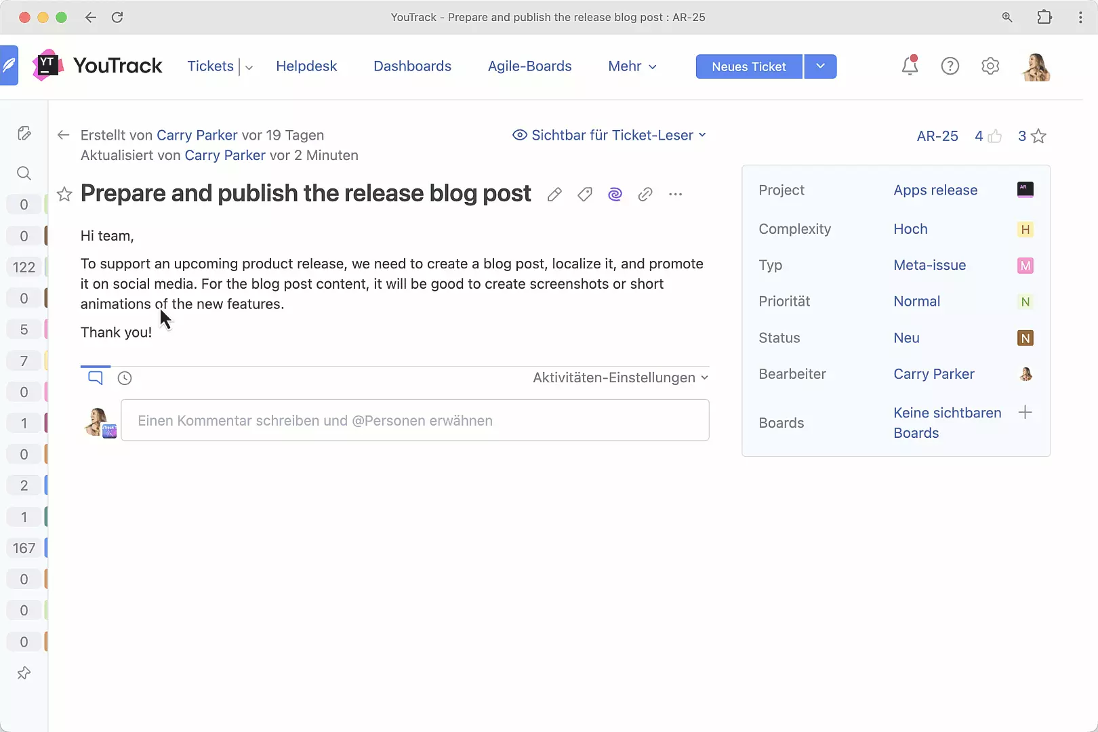The height and width of the screenshot is (732, 1098).
Task: Click the pencil edit icon beside title
Action: pos(554,195)
